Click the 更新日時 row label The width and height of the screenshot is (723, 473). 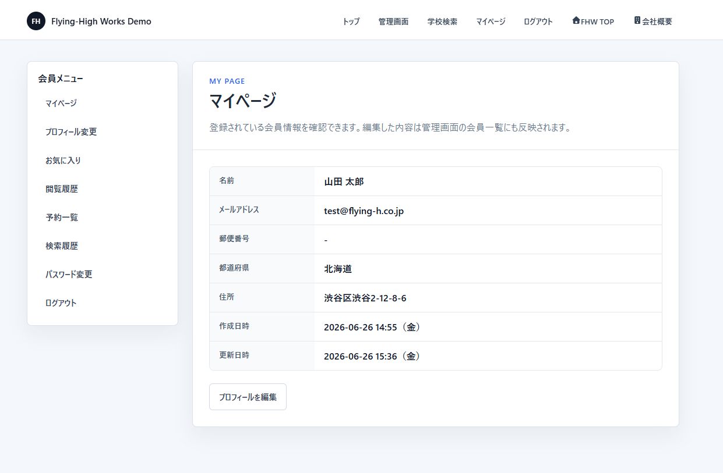(234, 355)
